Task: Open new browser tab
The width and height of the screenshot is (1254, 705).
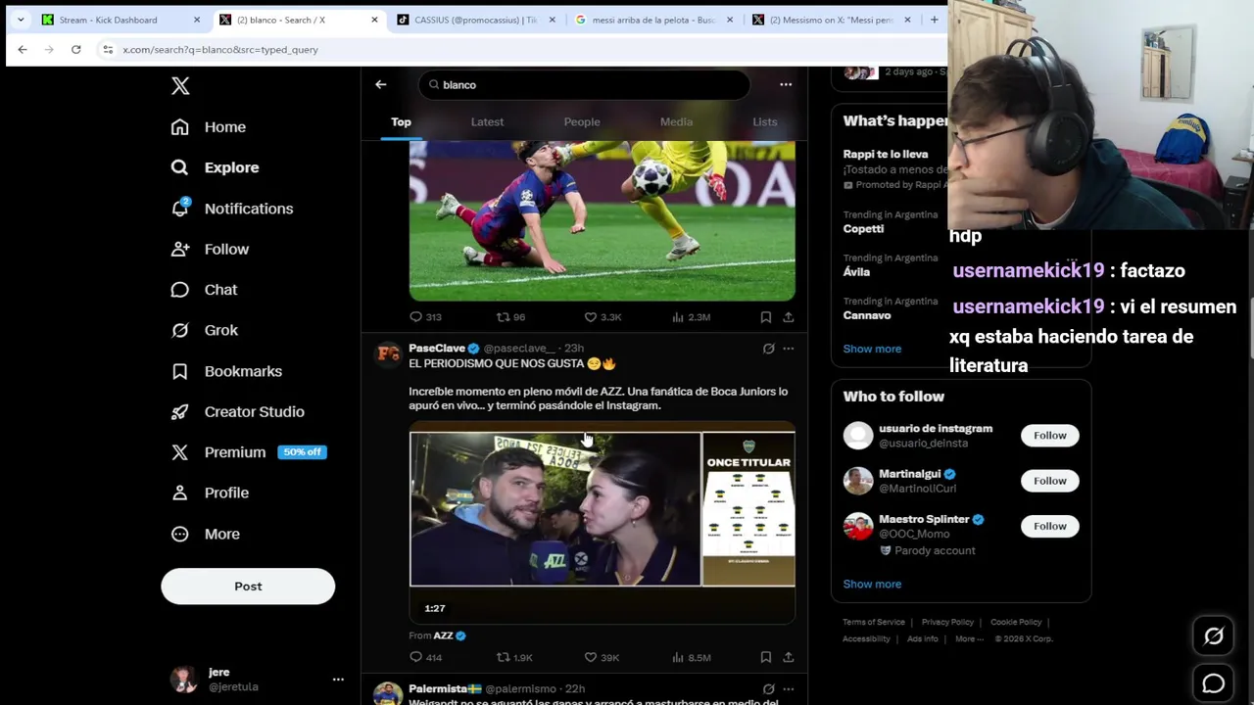Action: [x=934, y=20]
